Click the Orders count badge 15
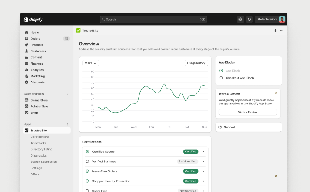The width and height of the screenshot is (310, 192). coord(66,38)
